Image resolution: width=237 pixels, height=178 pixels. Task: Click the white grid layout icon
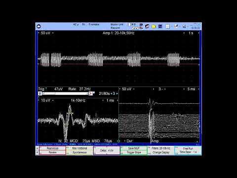[x=167, y=26]
